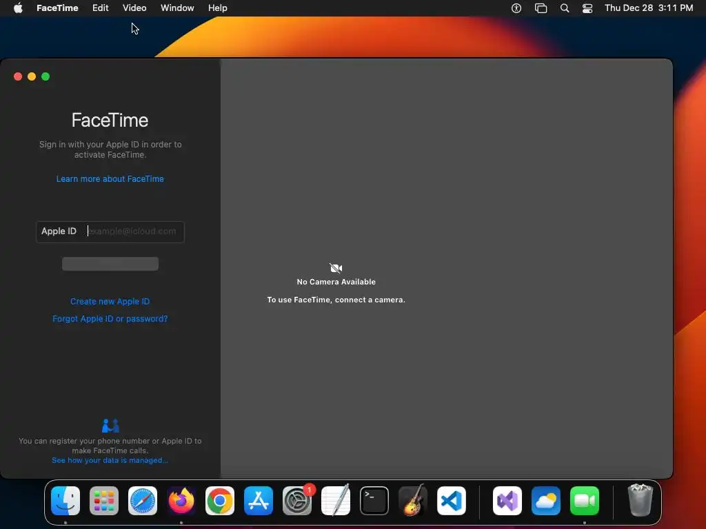Launch Safari from the Dock
706x529 pixels.
pyautogui.click(x=143, y=501)
